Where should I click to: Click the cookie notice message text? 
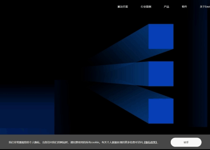(83, 142)
